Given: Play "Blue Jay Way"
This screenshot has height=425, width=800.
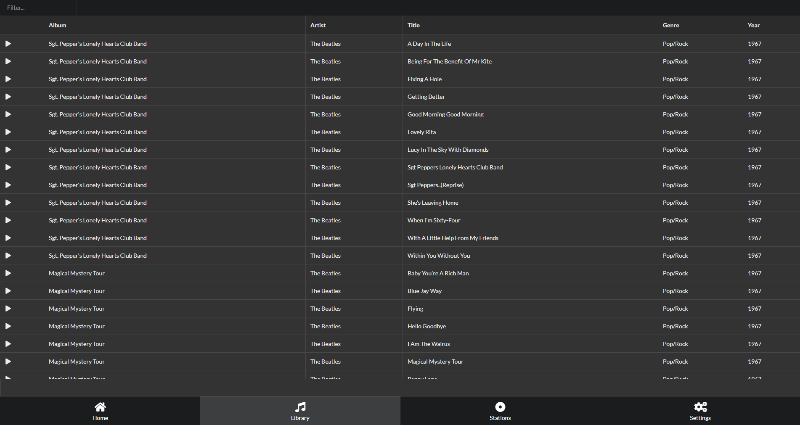Looking at the screenshot, I should pos(8,290).
